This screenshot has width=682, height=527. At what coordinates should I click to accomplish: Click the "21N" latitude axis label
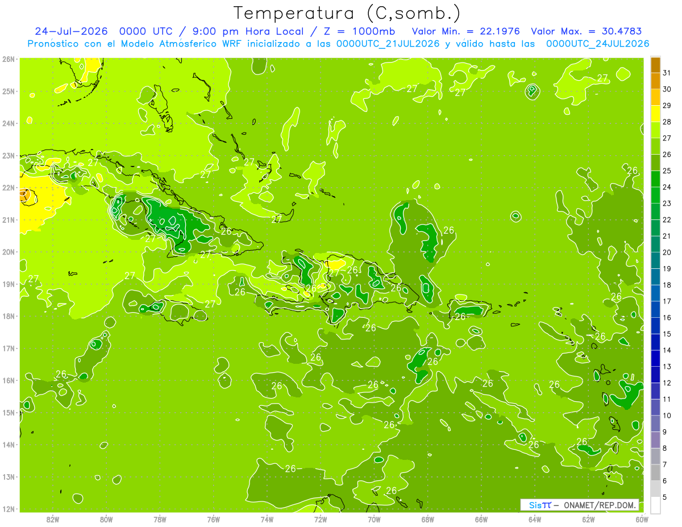[x=9, y=219]
